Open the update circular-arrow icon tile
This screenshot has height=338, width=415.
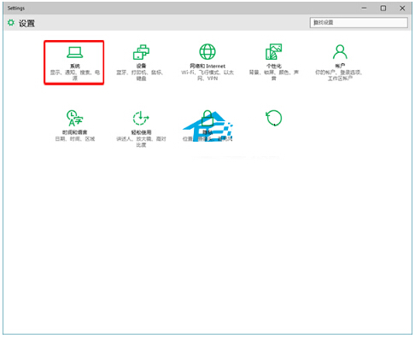click(x=274, y=118)
